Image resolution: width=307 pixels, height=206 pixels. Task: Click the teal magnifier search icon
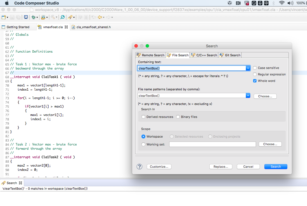(x=63, y=17)
